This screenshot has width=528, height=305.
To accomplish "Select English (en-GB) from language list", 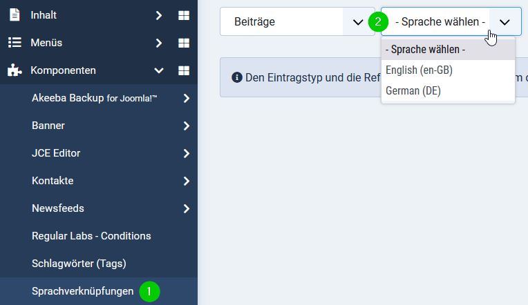I will pos(419,70).
